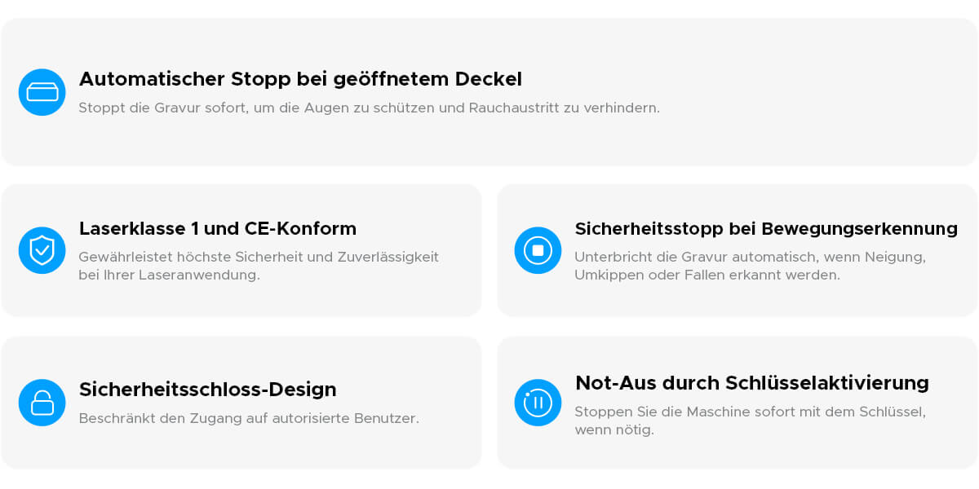Click the padlock icon
Viewport: 979px width, 489px height.
42,403
